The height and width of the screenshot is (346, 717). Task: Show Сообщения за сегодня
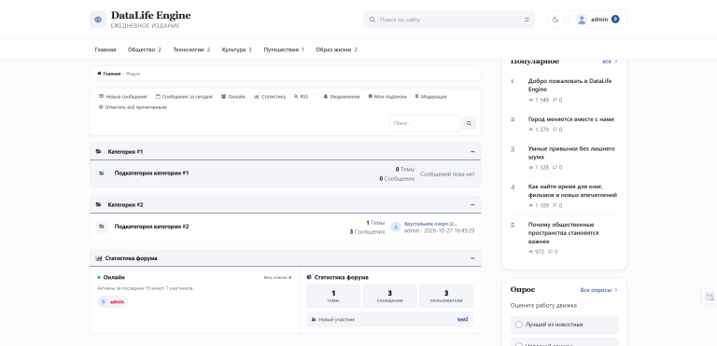pyautogui.click(x=184, y=97)
